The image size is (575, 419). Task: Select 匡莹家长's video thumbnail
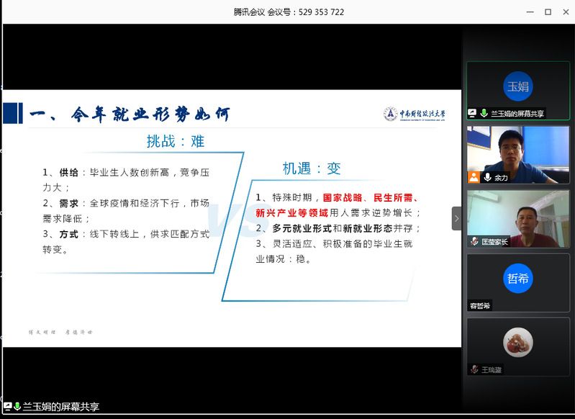[x=517, y=215]
